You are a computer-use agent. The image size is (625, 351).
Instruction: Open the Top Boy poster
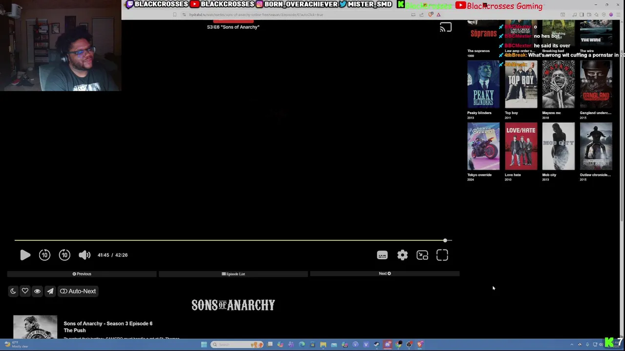pyautogui.click(x=521, y=84)
